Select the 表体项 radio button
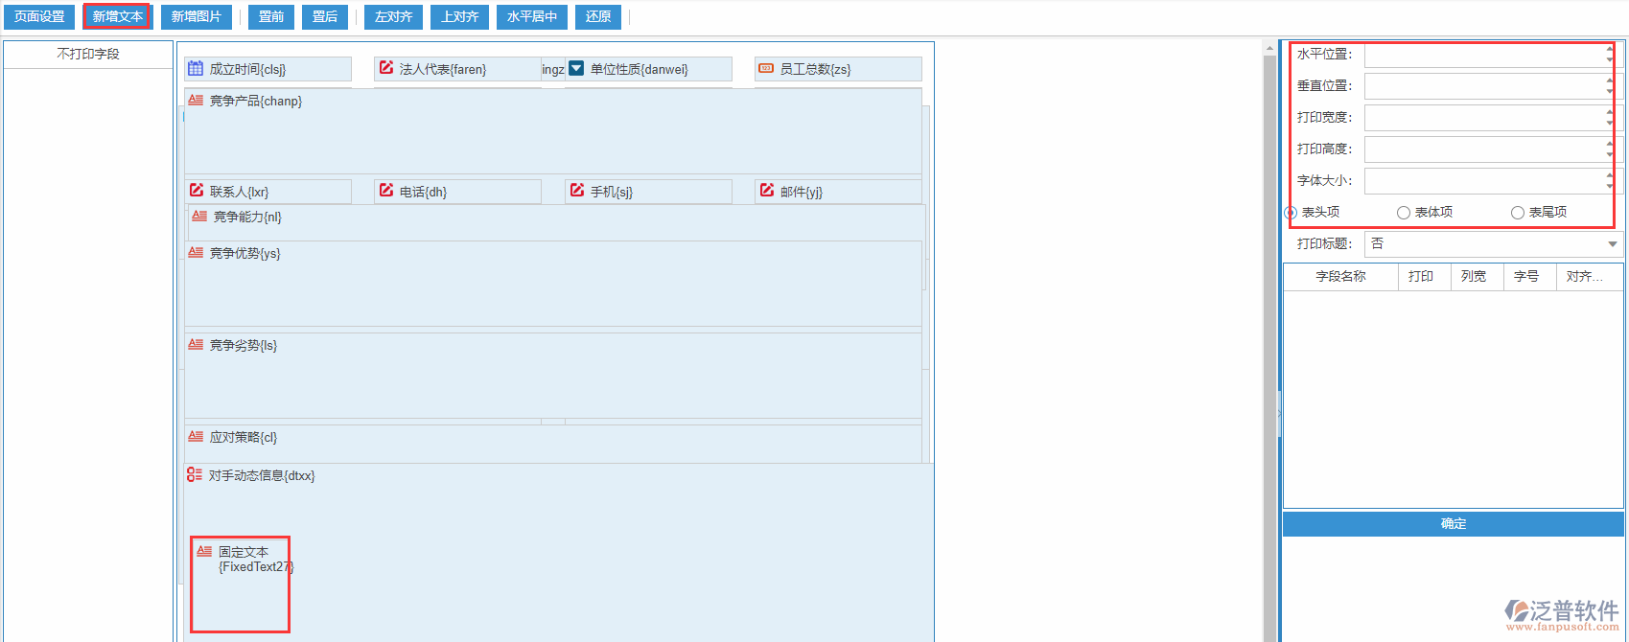The height and width of the screenshot is (642, 1629). 1404,213
